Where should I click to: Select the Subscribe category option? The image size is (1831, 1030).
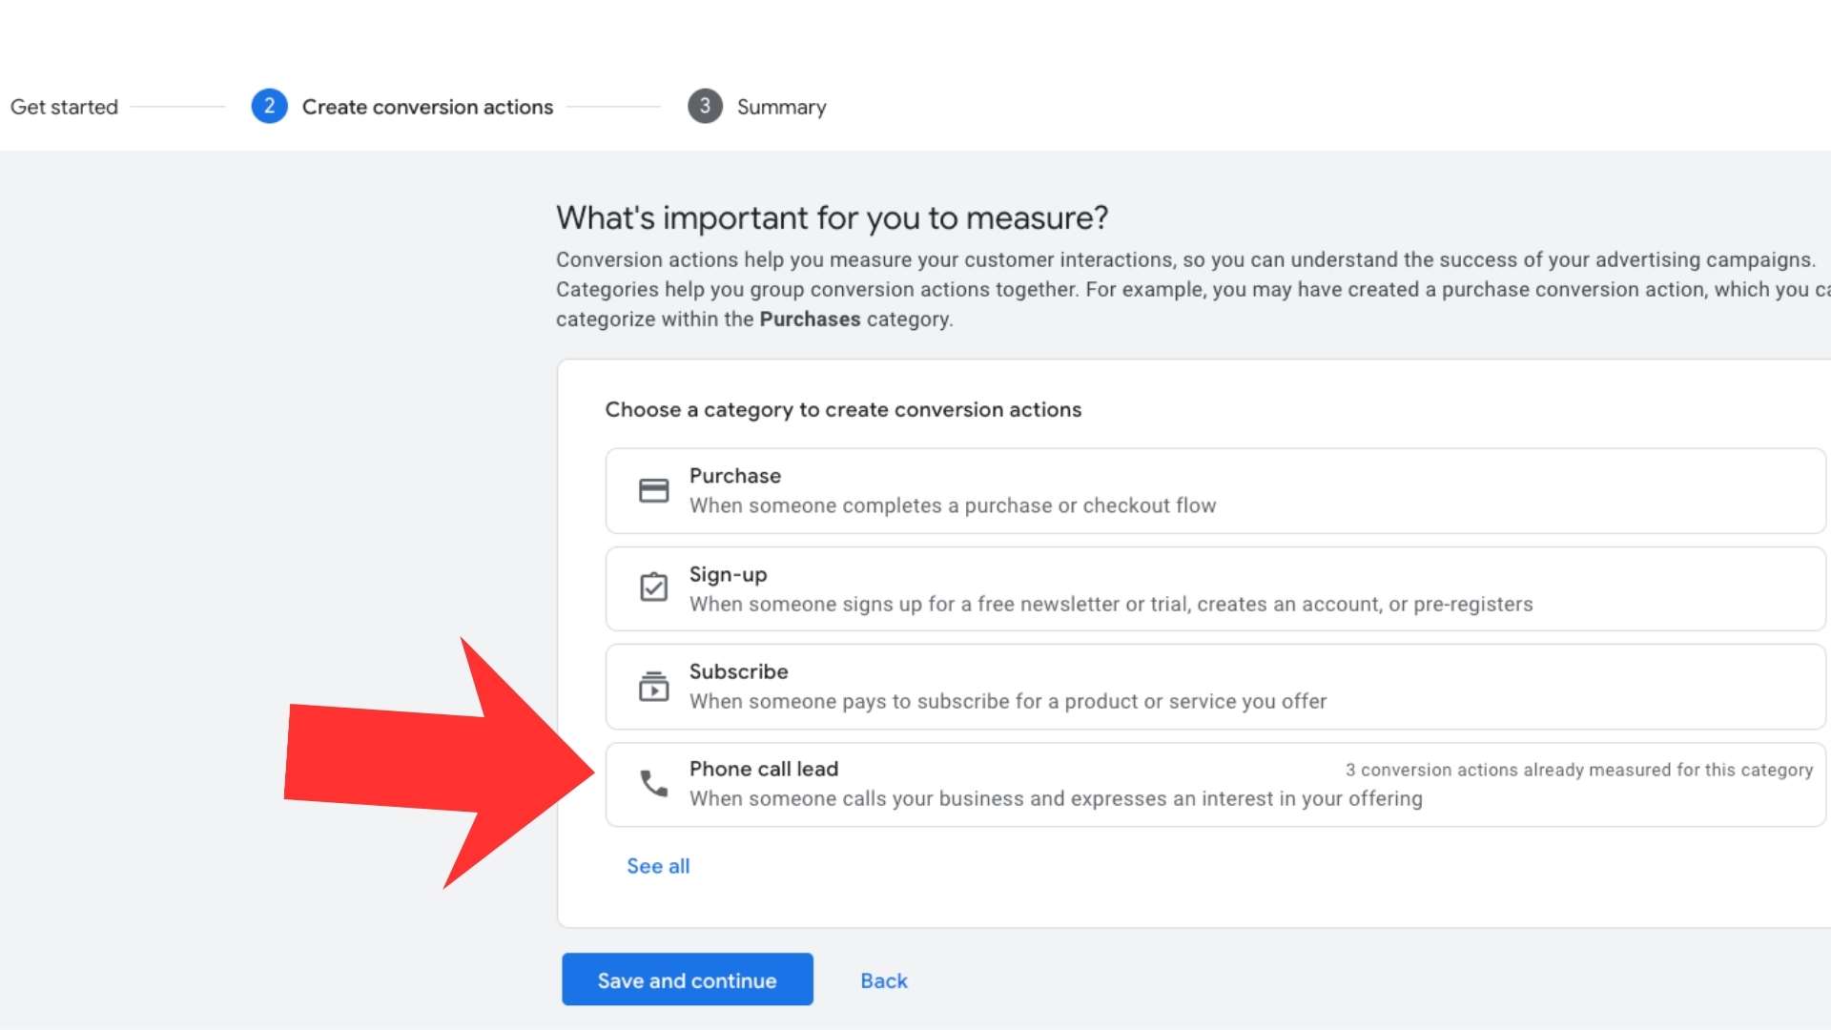point(738,671)
